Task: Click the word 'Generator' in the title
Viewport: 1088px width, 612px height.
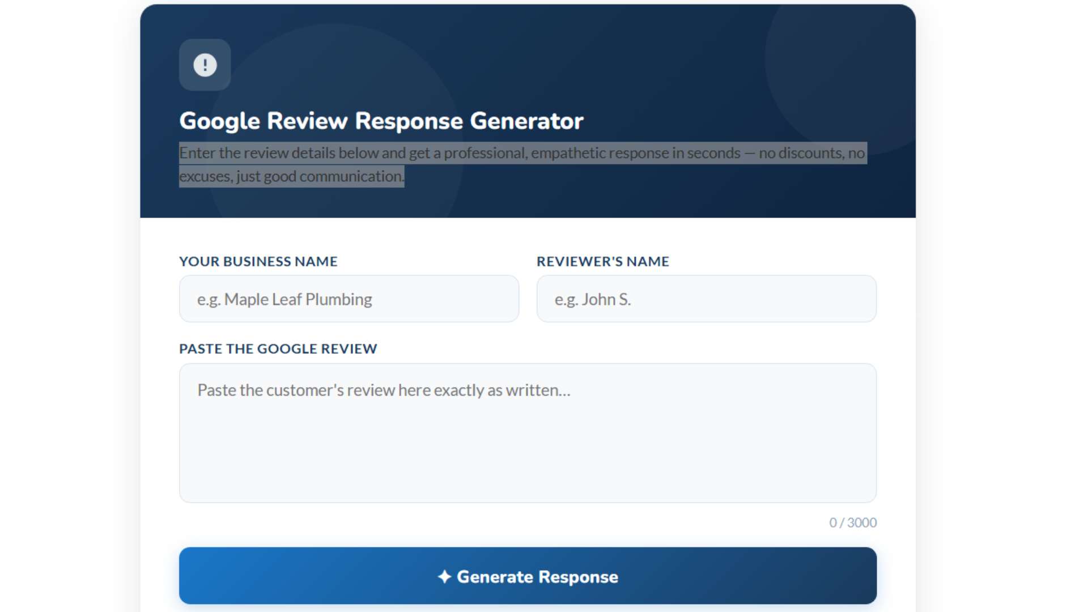Action: point(526,121)
